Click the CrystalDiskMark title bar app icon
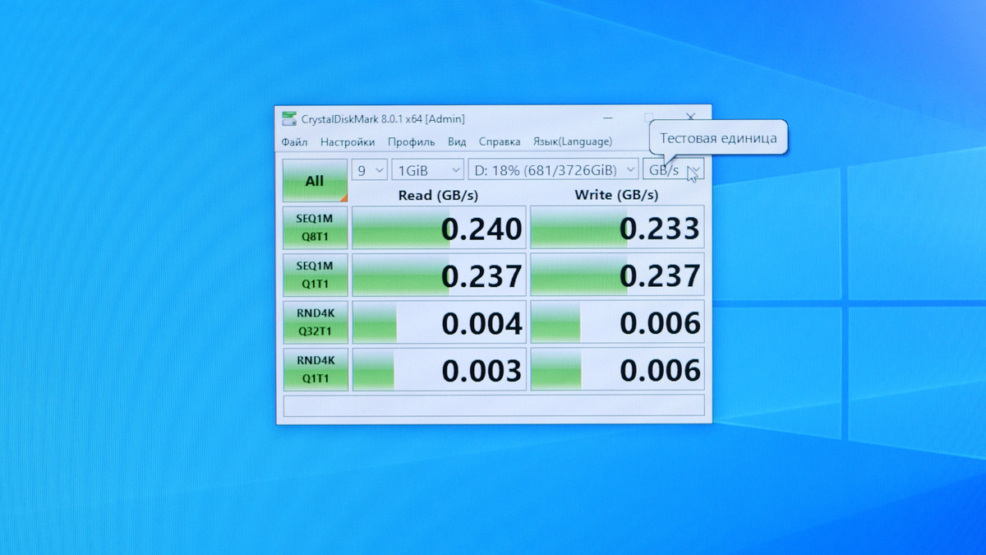 click(x=289, y=119)
